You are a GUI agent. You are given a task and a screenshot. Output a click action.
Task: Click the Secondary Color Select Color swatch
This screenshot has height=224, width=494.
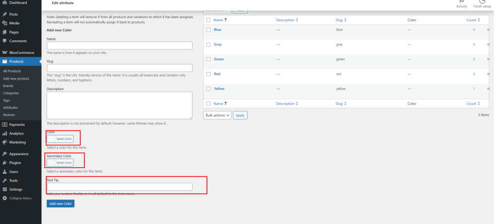pyautogui.click(x=60, y=163)
